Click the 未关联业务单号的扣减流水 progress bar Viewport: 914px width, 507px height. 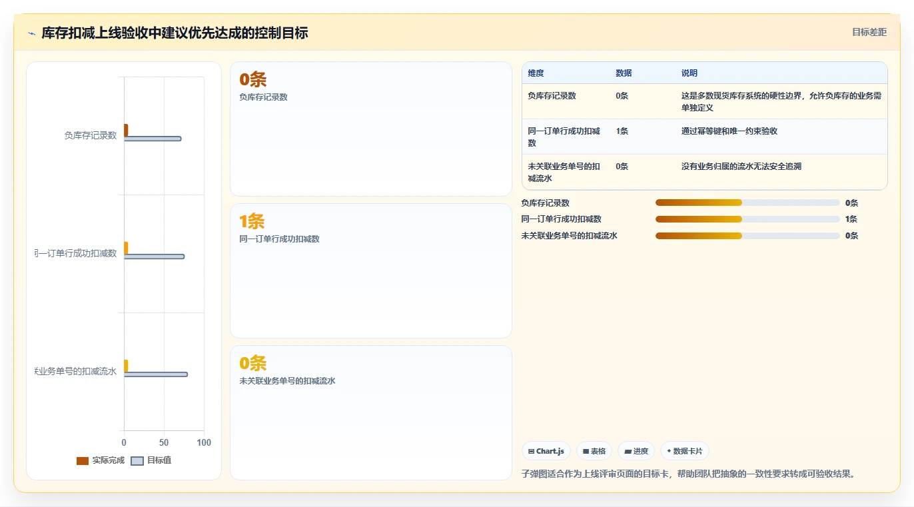(x=747, y=236)
